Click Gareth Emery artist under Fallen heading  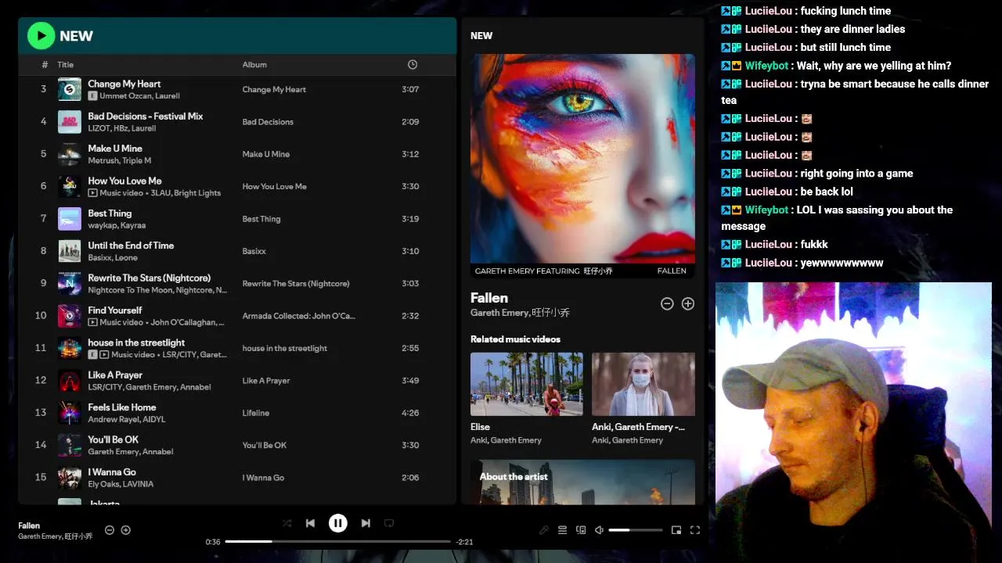pos(499,313)
